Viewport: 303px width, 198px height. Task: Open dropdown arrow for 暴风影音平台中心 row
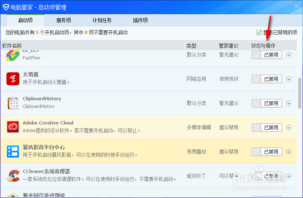[289, 152]
